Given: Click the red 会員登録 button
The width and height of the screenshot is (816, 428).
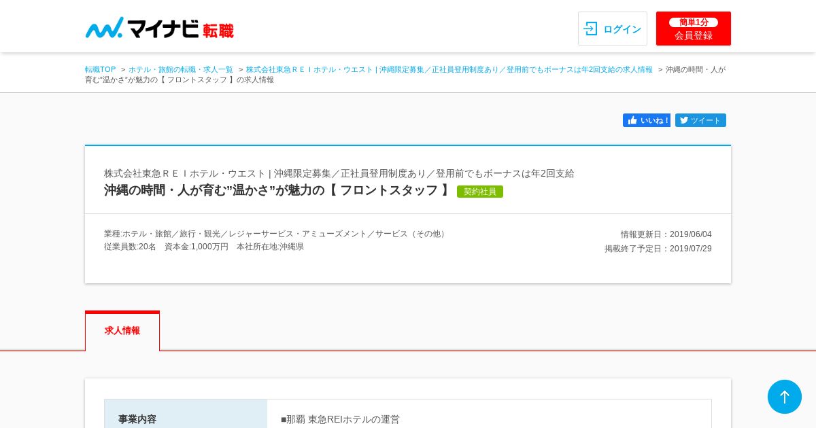Looking at the screenshot, I should 694,29.
